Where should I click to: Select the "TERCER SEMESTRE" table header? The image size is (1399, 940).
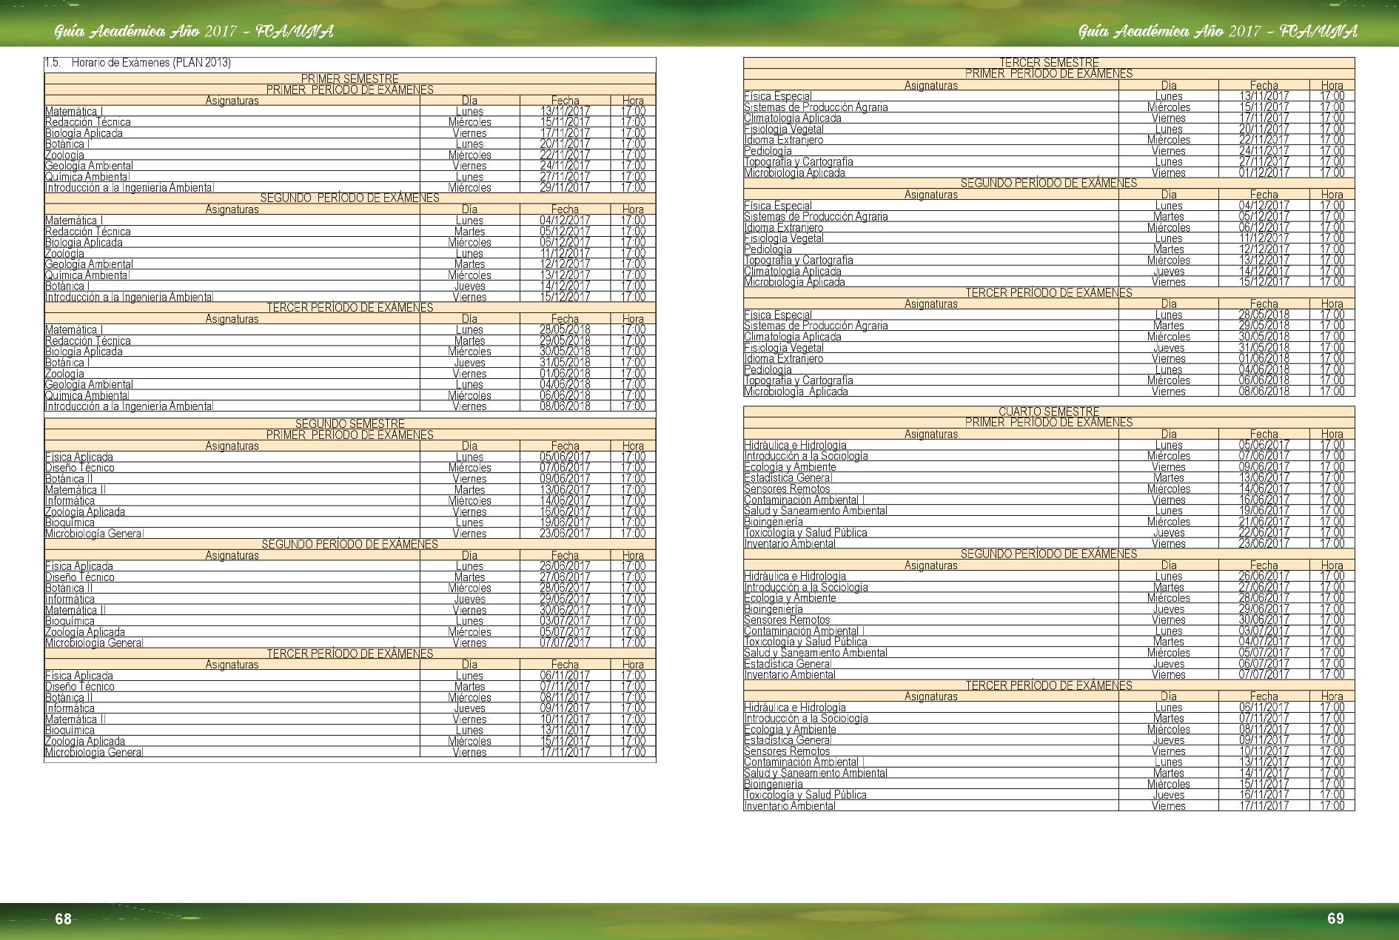tap(1049, 63)
